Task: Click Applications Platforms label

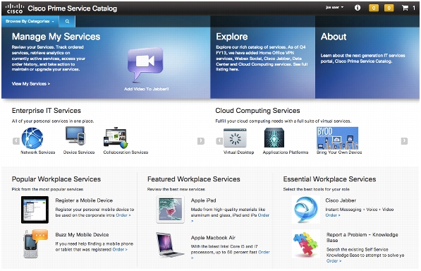Action: point(286,152)
